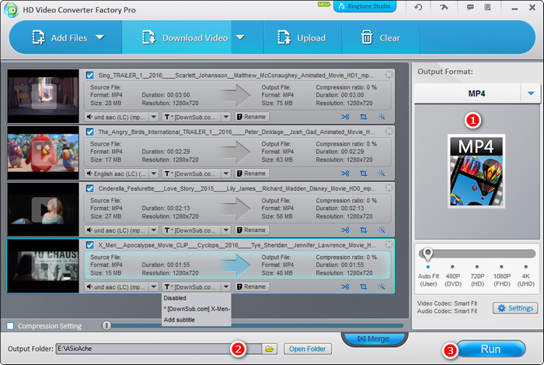Click the clip/trim icon on the Sing trailer row
544x365 pixels.
click(x=346, y=117)
